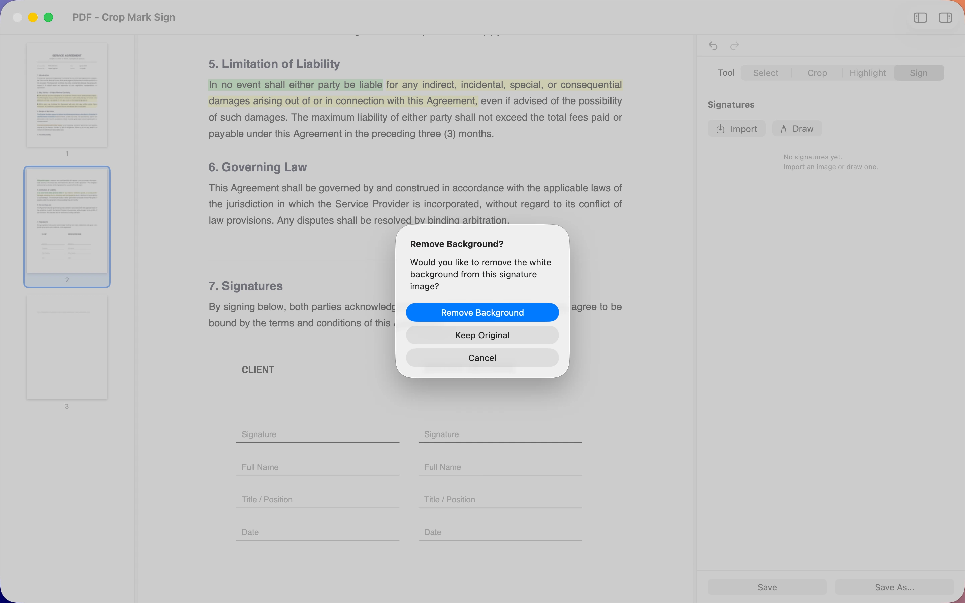965x603 pixels.
Task: Click the 'No signatures yet.' message
Action: point(813,157)
